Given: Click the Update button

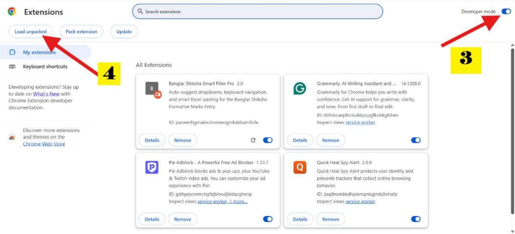Looking at the screenshot, I should point(124,32).
